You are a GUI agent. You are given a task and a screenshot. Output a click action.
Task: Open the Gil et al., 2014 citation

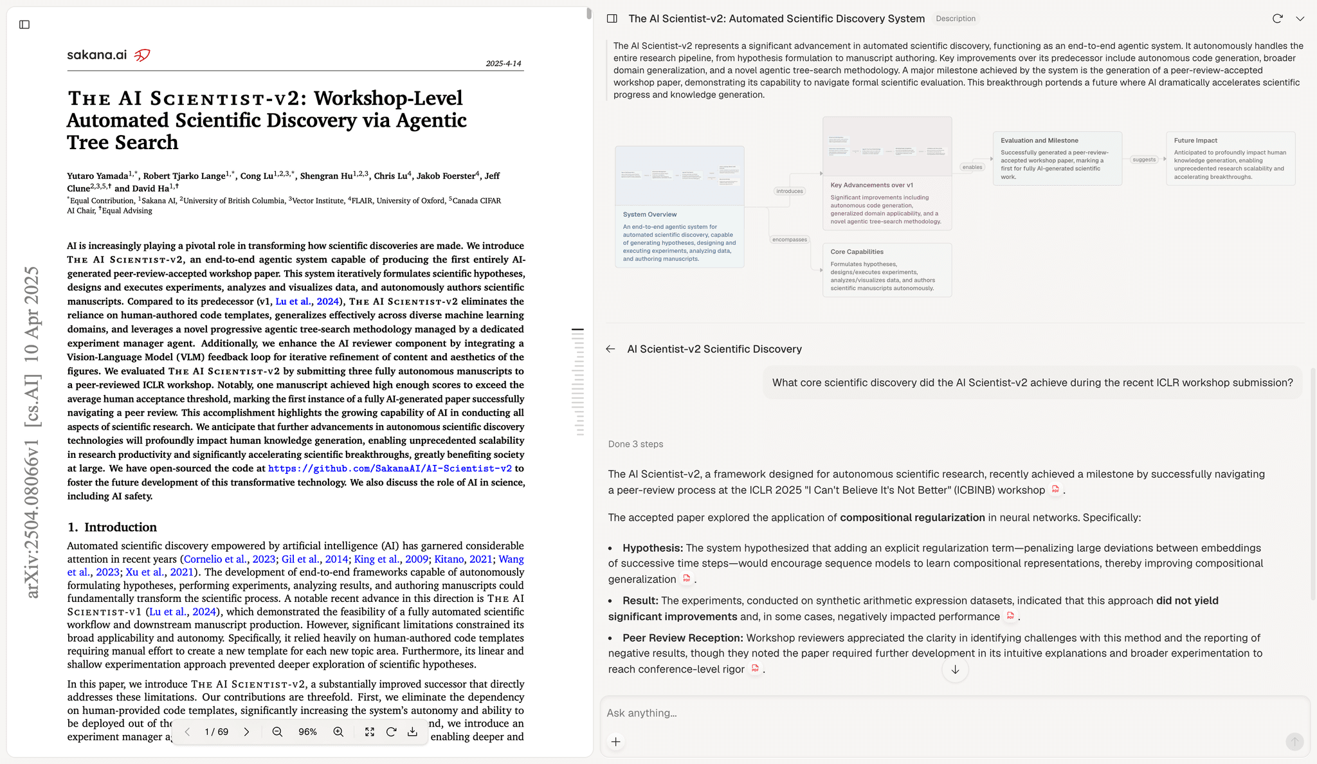[x=314, y=559]
